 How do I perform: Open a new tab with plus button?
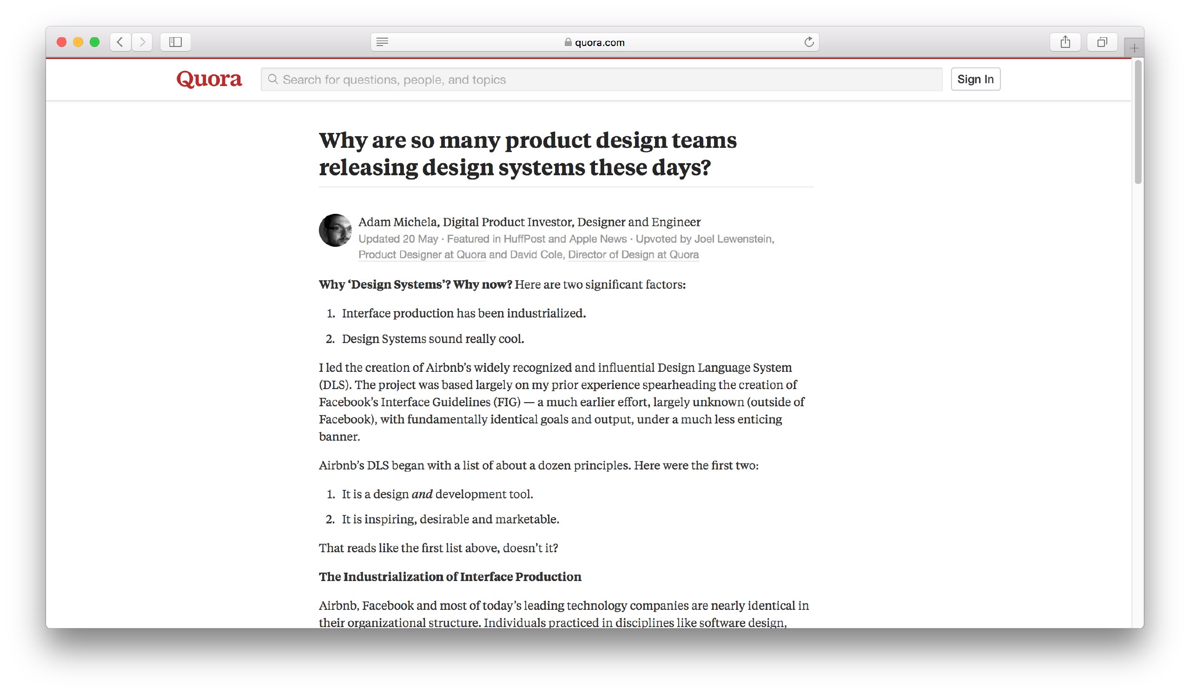click(1134, 48)
